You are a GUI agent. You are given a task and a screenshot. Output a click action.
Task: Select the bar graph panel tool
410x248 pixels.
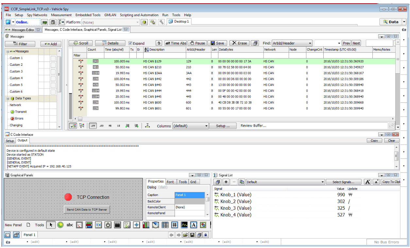click(146, 225)
